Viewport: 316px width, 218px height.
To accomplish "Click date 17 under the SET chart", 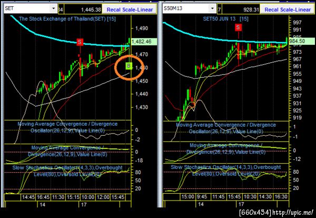I will pos(84,205).
